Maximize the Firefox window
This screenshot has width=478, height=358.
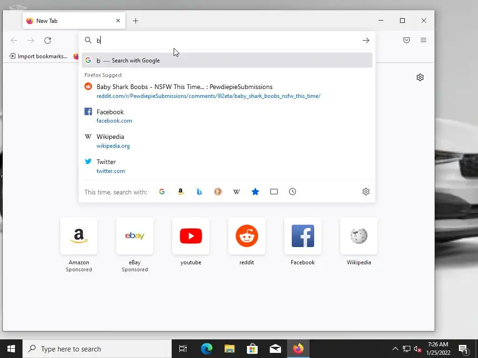[402, 21]
